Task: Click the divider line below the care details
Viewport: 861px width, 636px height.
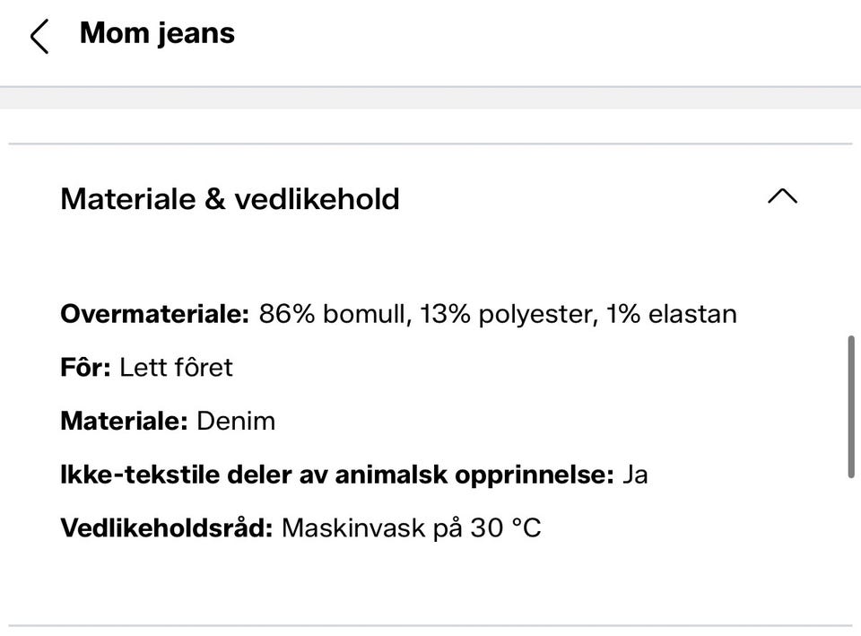Action: click(430, 625)
